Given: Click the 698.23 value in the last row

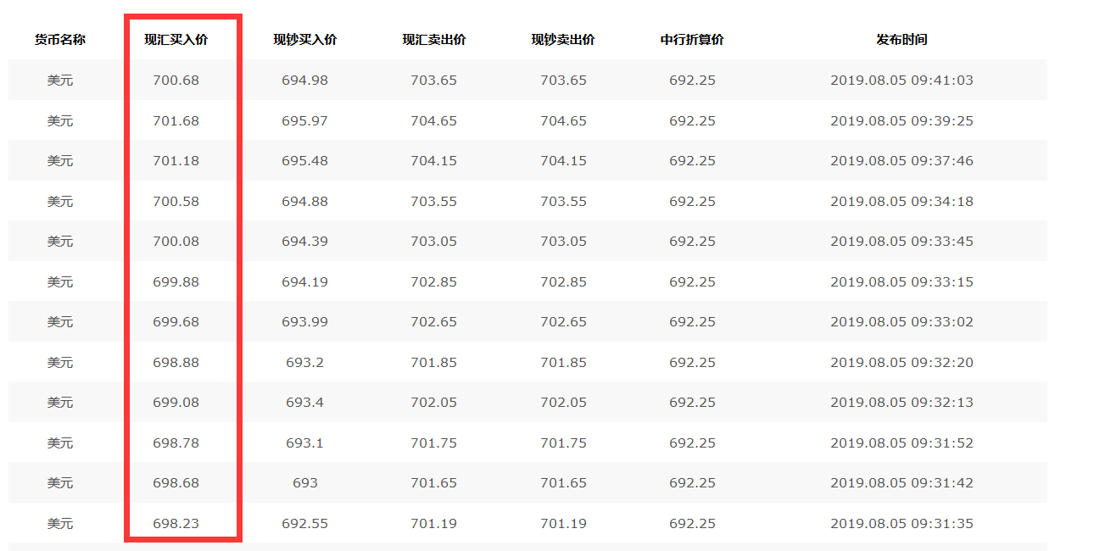Looking at the screenshot, I should coord(176,523).
